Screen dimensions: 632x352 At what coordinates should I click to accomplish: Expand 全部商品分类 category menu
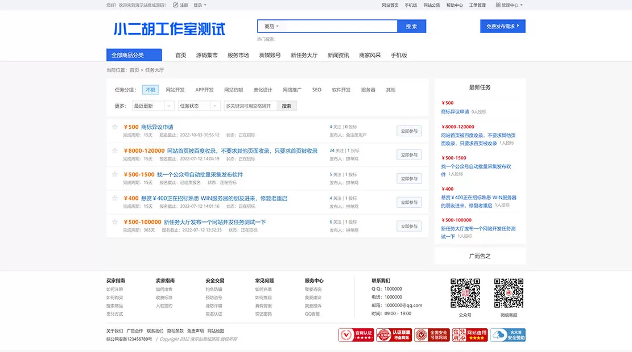click(x=134, y=55)
